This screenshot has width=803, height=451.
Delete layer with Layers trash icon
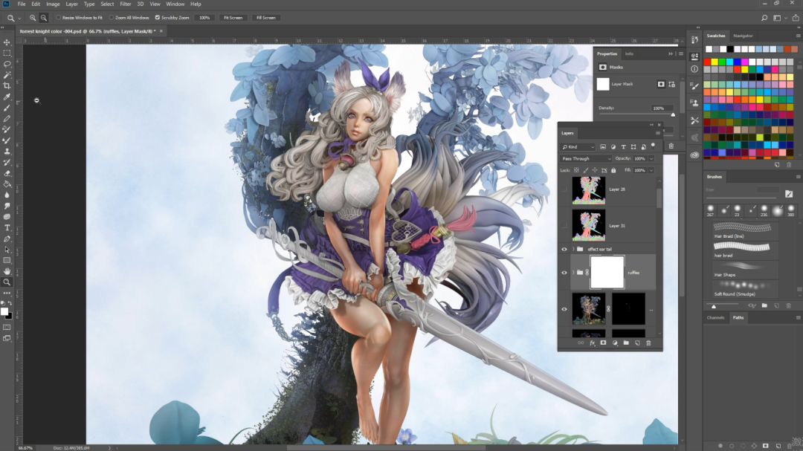(648, 343)
